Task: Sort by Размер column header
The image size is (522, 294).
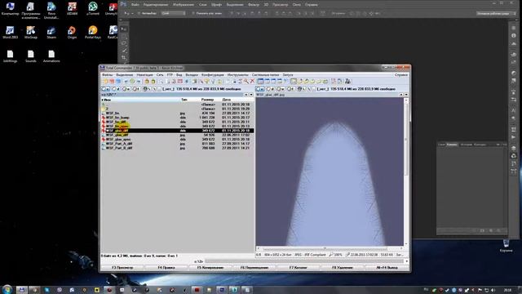Action: coord(207,100)
